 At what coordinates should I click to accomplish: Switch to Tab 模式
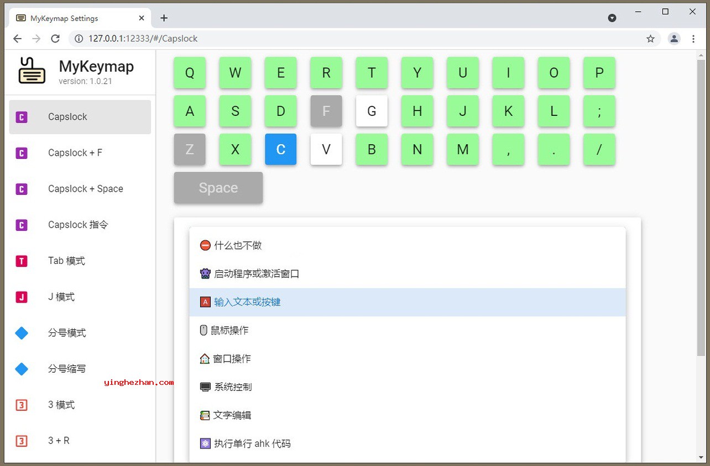80,261
